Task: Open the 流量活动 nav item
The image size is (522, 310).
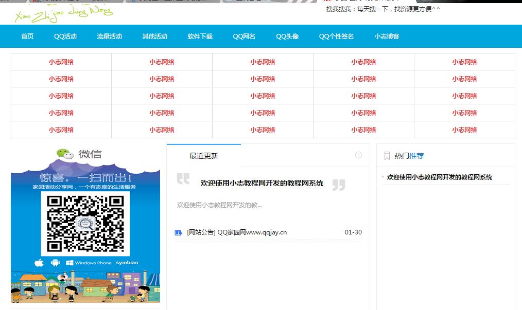Action: 110,37
